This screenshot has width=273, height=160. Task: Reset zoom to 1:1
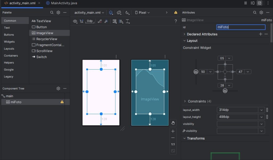(173, 144)
